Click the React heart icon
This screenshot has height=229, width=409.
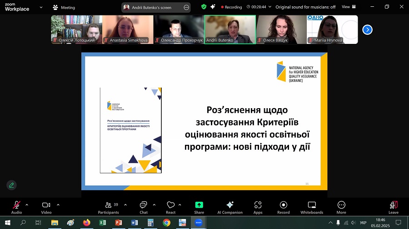click(x=171, y=206)
